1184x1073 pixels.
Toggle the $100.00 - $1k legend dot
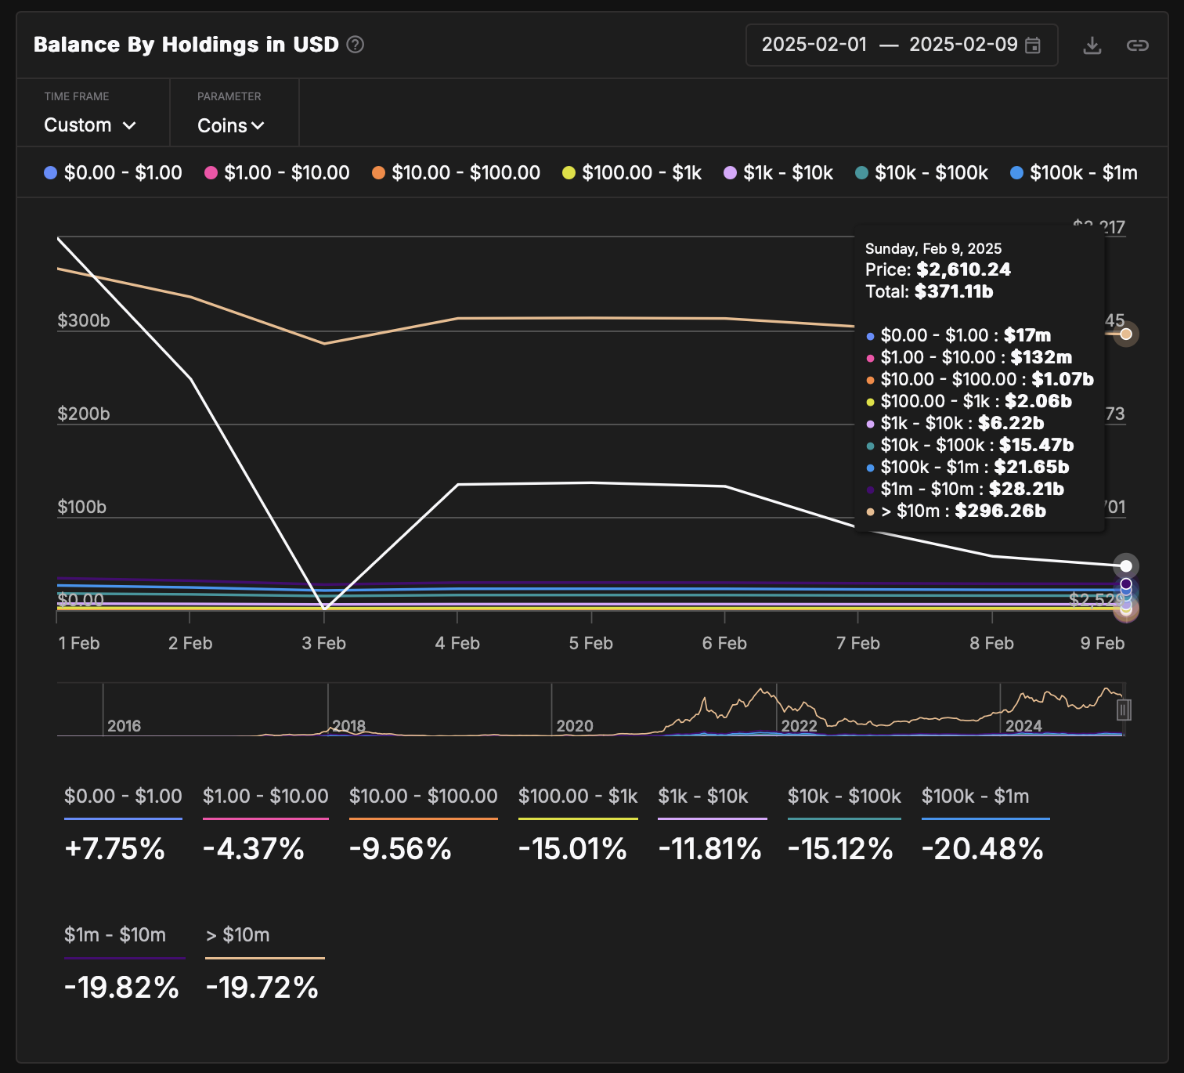click(x=569, y=172)
